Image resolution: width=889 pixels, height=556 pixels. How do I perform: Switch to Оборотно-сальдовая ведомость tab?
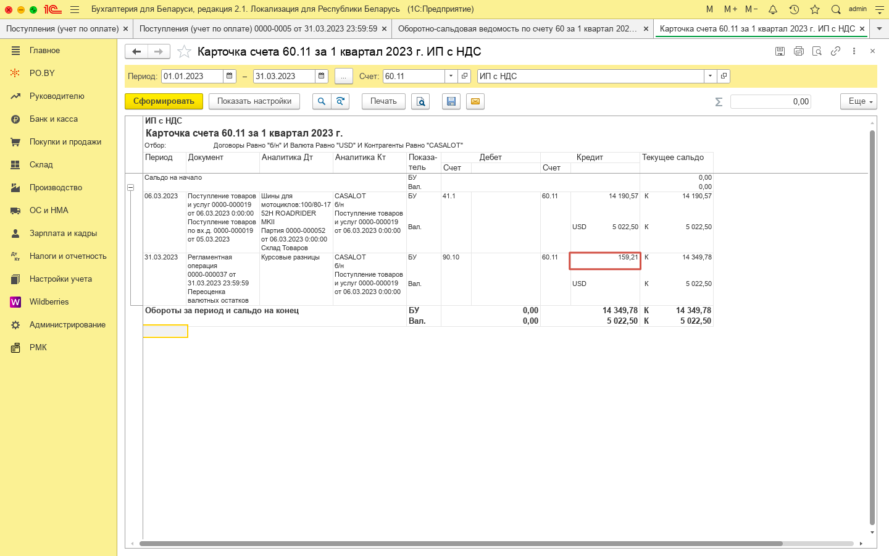(517, 28)
